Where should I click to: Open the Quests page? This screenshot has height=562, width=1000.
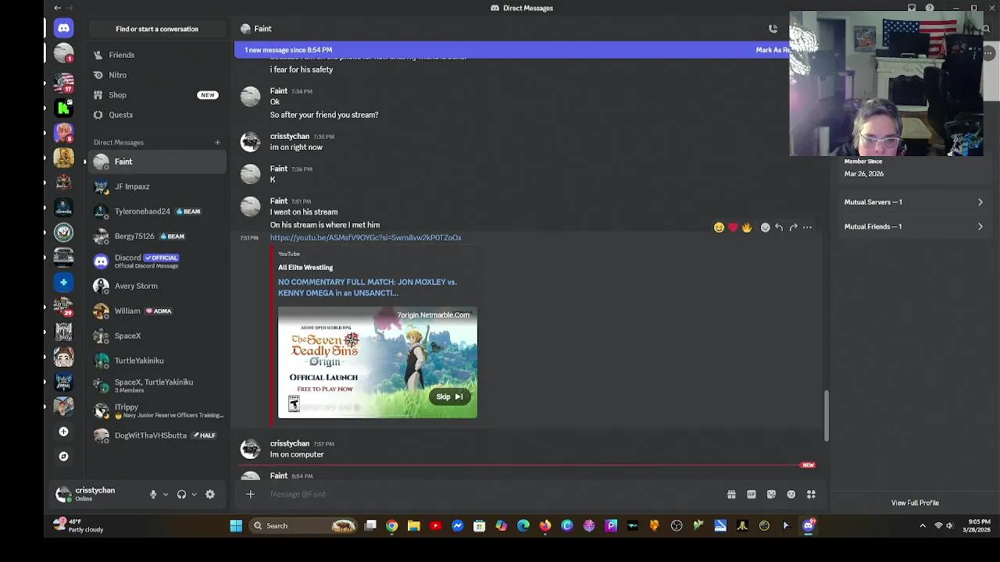157,115
